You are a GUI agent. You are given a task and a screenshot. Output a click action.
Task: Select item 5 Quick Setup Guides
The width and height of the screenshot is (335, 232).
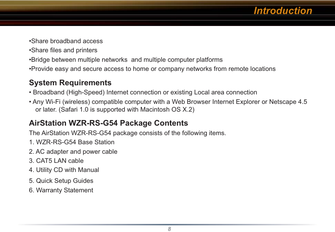coord(61,181)
